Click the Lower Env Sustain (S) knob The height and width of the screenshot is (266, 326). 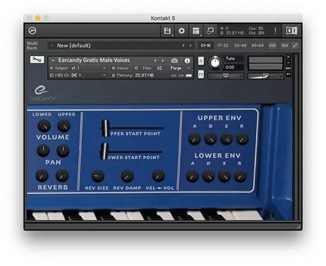point(224,176)
